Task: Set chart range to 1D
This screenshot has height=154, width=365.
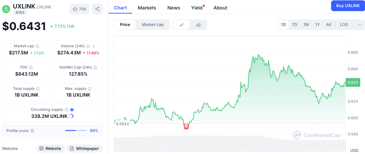Action: point(283,25)
